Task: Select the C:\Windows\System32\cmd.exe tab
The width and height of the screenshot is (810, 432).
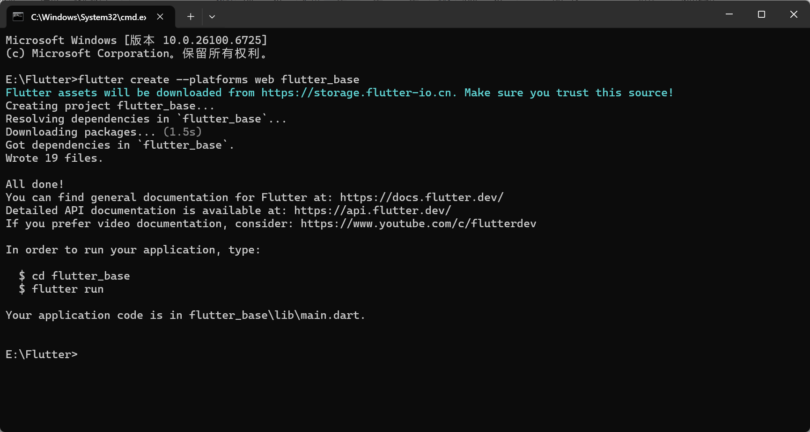Action: coord(89,16)
